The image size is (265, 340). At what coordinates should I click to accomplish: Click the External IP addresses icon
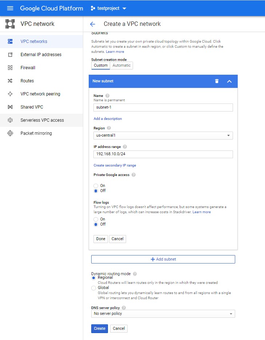pyautogui.click(x=10, y=55)
